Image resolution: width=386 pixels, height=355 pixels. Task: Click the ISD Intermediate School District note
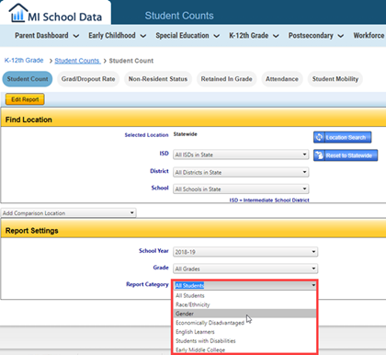pos(269,200)
